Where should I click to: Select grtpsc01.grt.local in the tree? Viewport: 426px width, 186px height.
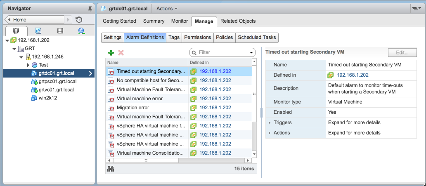click(58, 82)
